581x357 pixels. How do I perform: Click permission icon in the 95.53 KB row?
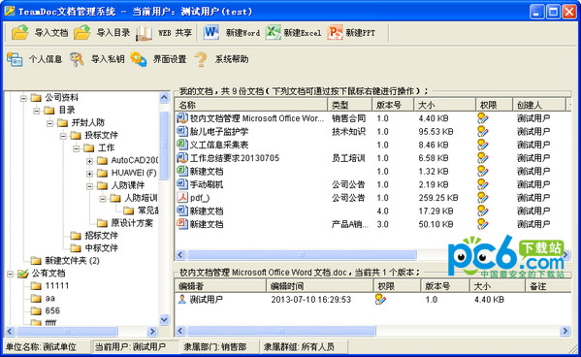(x=483, y=131)
